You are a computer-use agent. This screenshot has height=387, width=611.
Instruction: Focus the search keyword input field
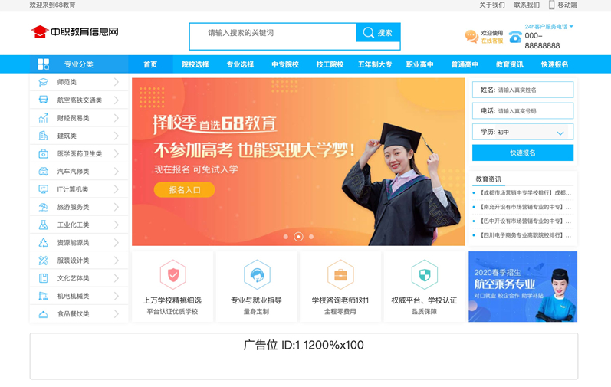273,33
